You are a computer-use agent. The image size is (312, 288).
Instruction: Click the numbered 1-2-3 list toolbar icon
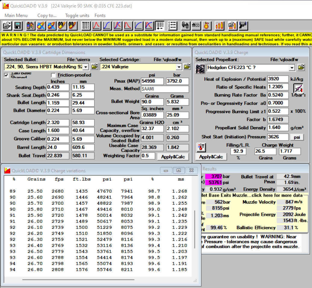click(x=172, y=26)
